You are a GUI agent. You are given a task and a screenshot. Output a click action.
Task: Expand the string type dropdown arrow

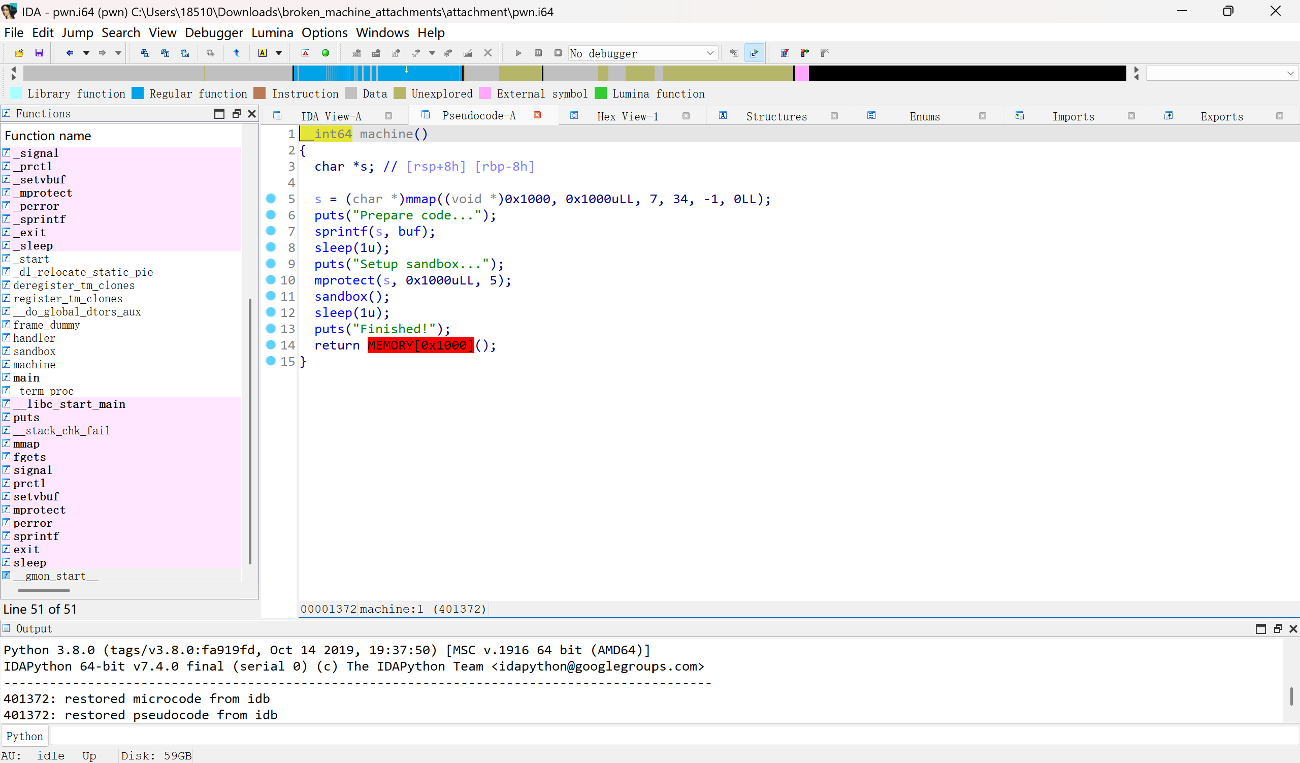click(432, 53)
